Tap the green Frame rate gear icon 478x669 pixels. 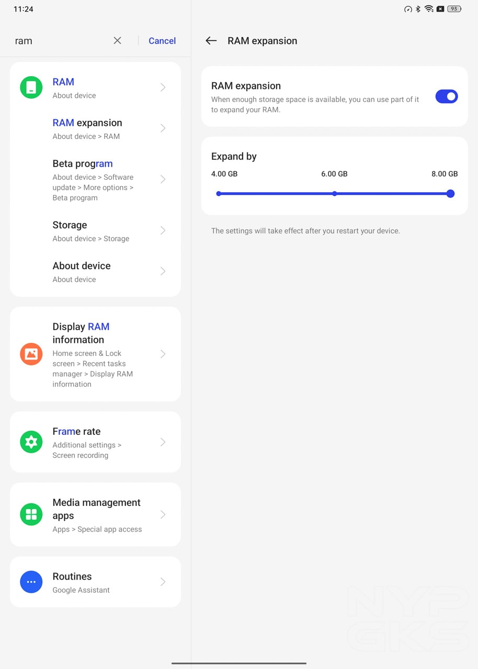pyautogui.click(x=31, y=442)
